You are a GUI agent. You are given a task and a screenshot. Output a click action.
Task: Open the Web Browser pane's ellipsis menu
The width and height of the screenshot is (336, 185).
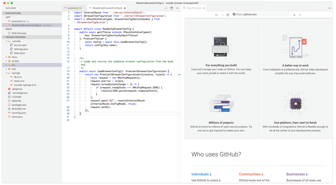pos(330,8)
